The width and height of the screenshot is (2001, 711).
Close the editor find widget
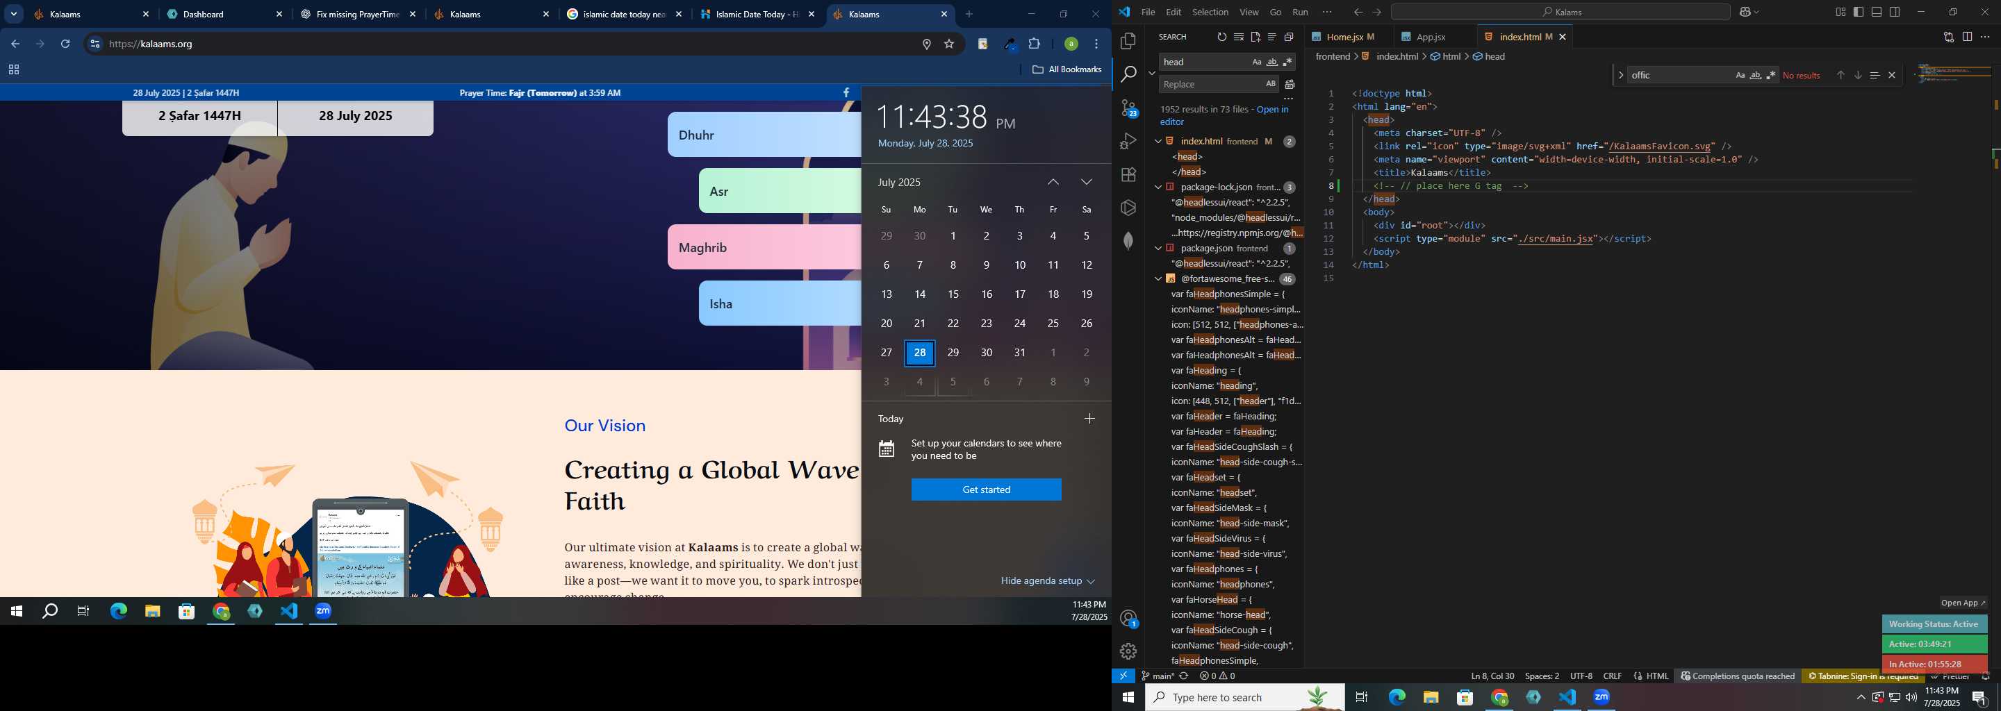[x=1891, y=75]
